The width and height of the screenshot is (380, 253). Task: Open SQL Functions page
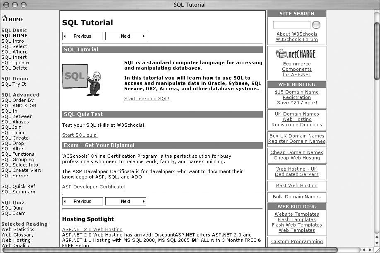pos(18,154)
